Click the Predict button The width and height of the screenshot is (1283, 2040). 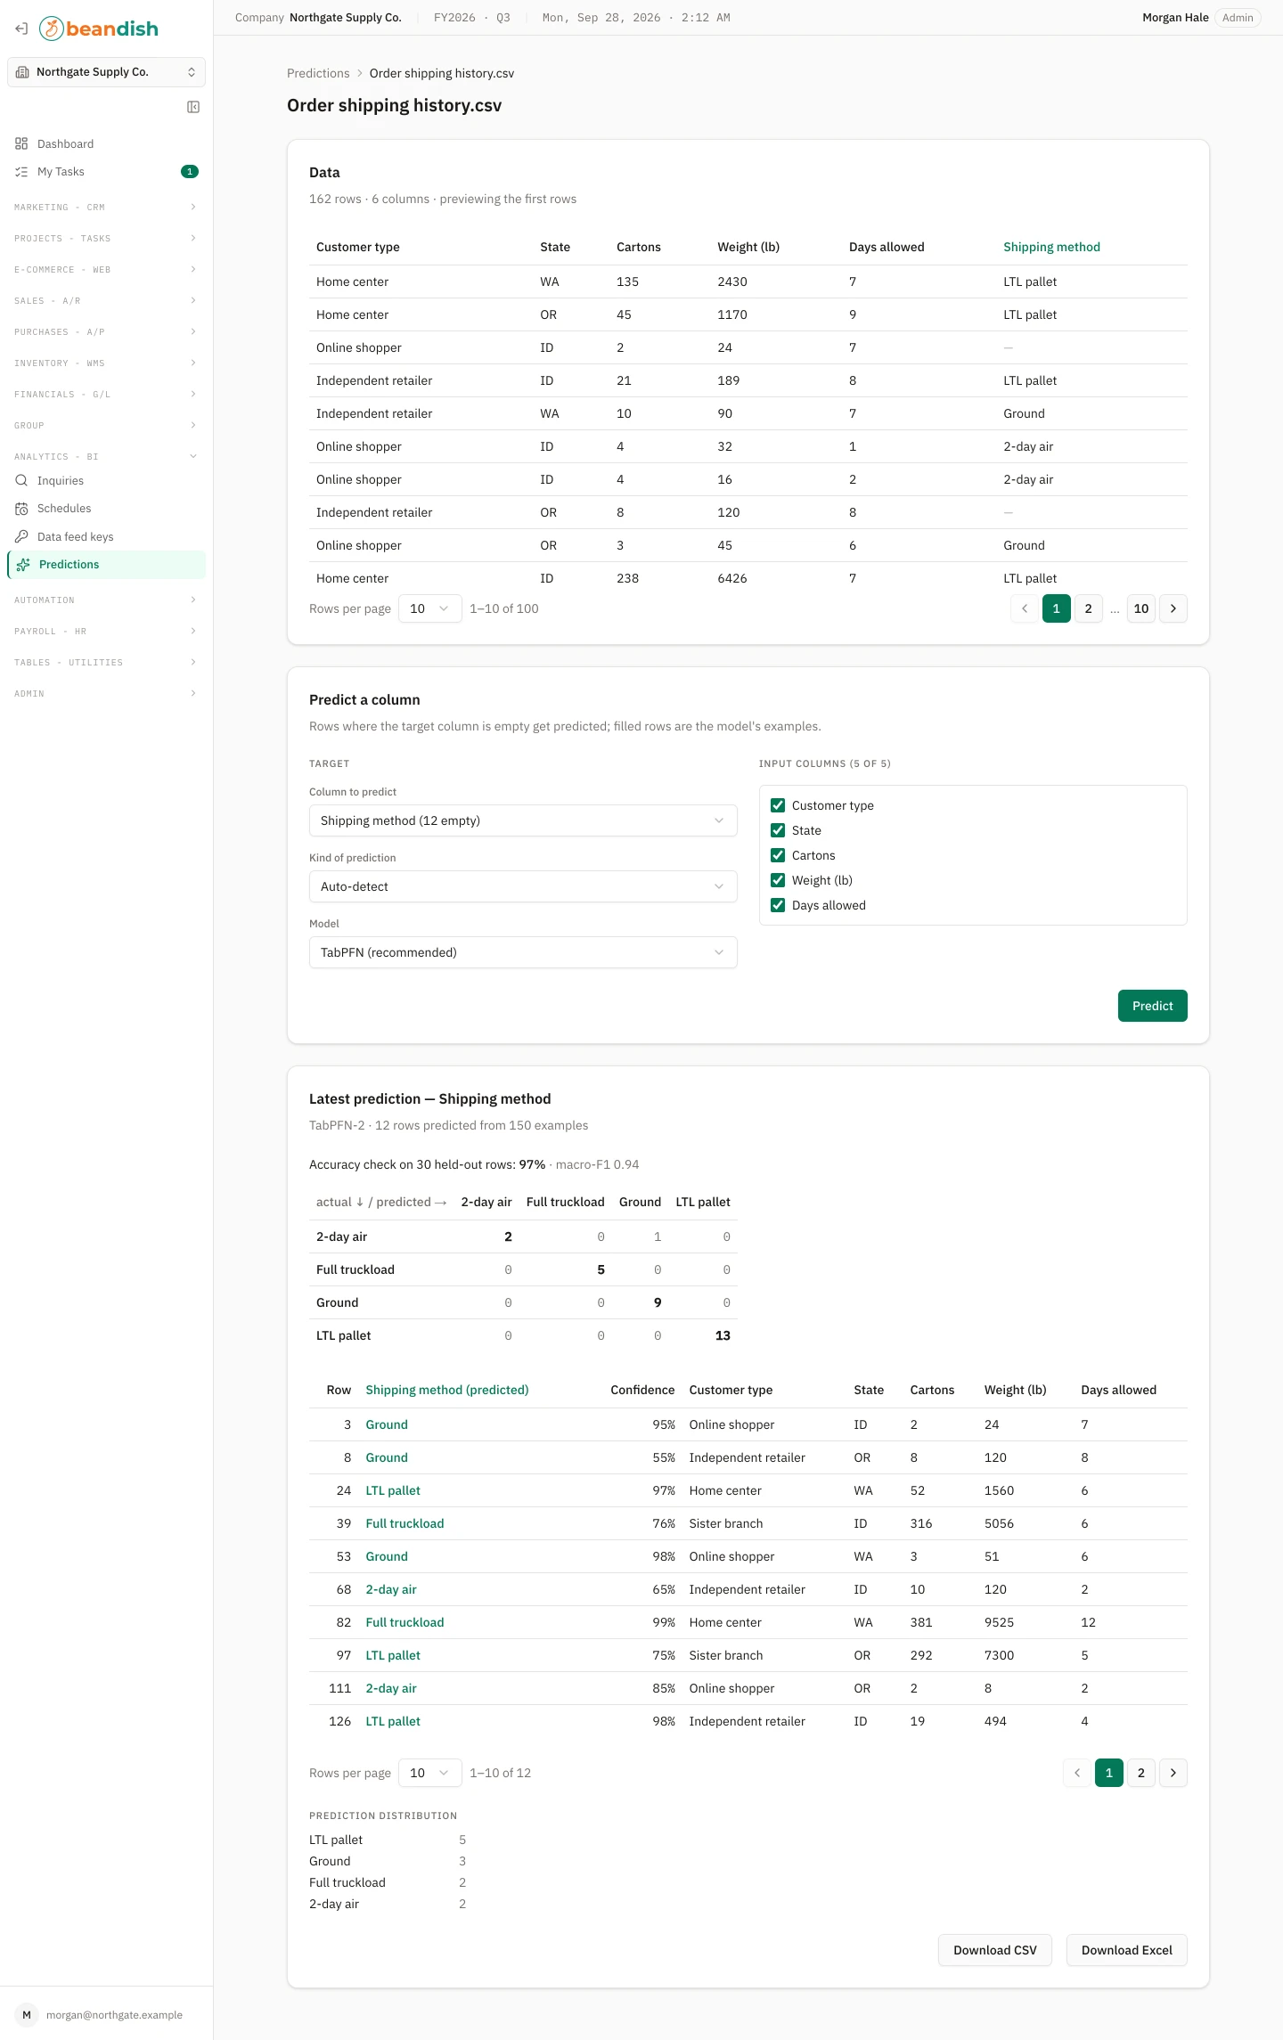(x=1153, y=1006)
